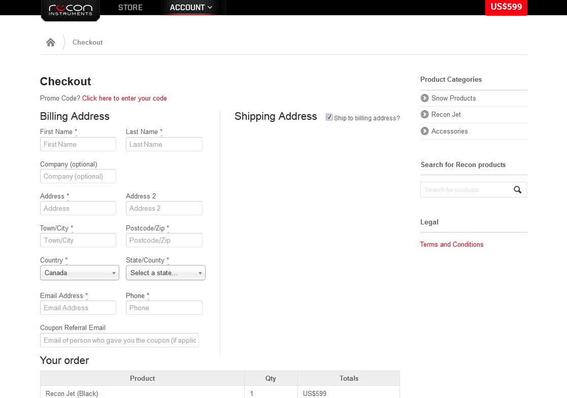Screen dimensions: 567x398
Task: Open the Select a state dropdown
Action: (165, 273)
